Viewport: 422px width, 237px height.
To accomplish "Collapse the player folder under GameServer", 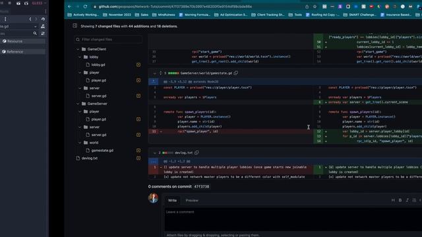I will coord(80,111).
